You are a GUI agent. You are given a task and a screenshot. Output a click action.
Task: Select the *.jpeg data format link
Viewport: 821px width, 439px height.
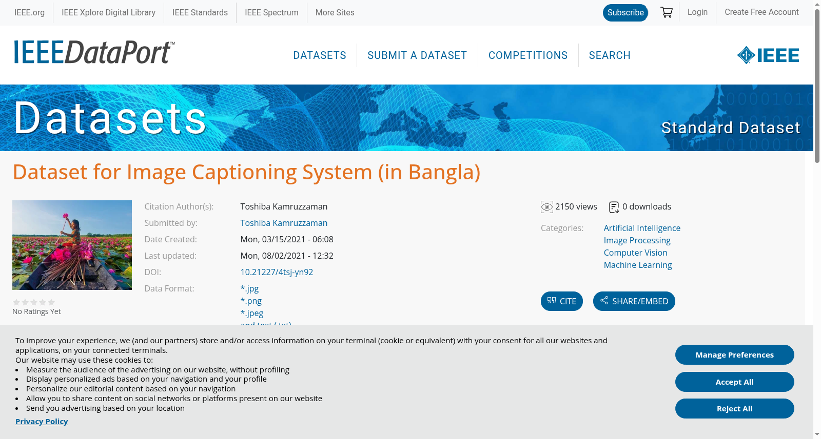click(x=252, y=313)
